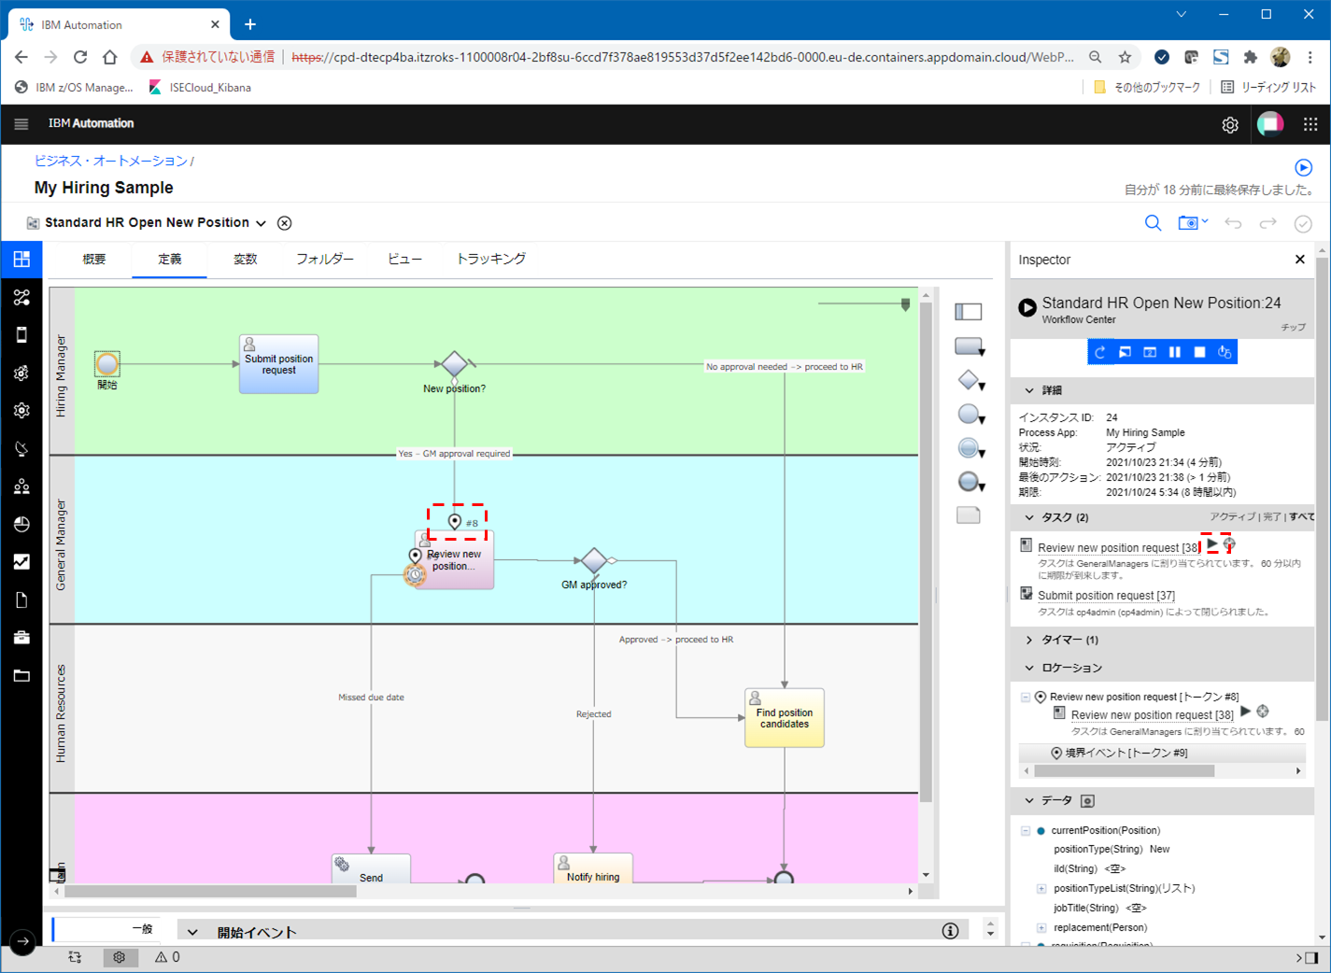Image resolution: width=1331 pixels, height=973 pixels.
Task: Select the lane tool in the palette
Action: (x=969, y=312)
